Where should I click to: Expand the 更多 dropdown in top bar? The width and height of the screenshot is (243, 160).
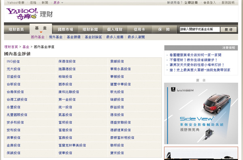pos(58,3)
